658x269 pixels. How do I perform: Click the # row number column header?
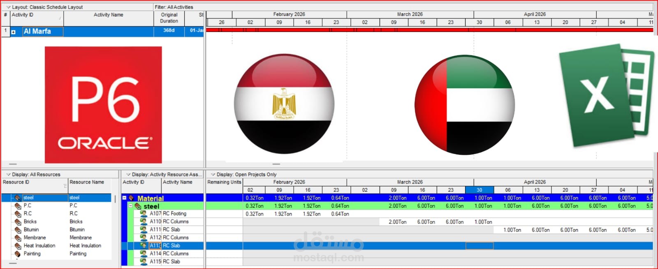coord(6,18)
